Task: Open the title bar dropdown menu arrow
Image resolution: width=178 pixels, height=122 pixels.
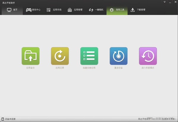Action: [164, 2]
